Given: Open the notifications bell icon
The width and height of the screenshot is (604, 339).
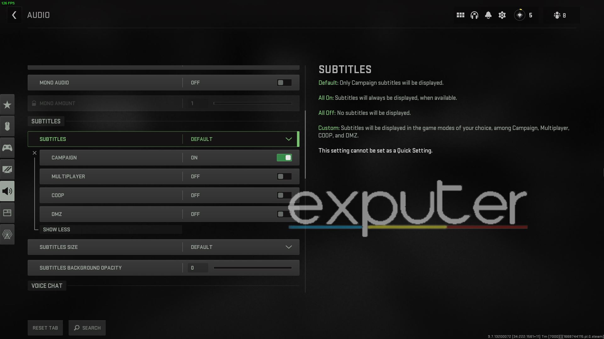Looking at the screenshot, I should pyautogui.click(x=488, y=15).
